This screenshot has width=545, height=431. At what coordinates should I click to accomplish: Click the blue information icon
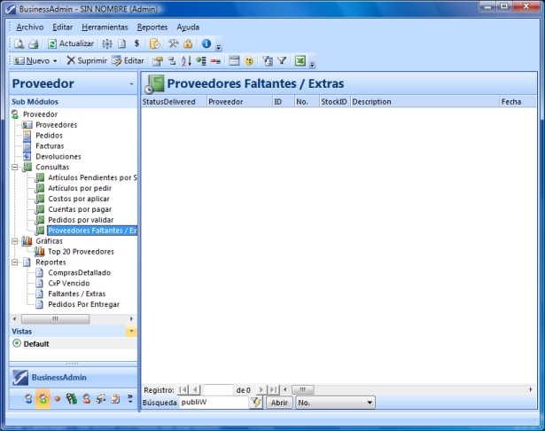click(206, 43)
